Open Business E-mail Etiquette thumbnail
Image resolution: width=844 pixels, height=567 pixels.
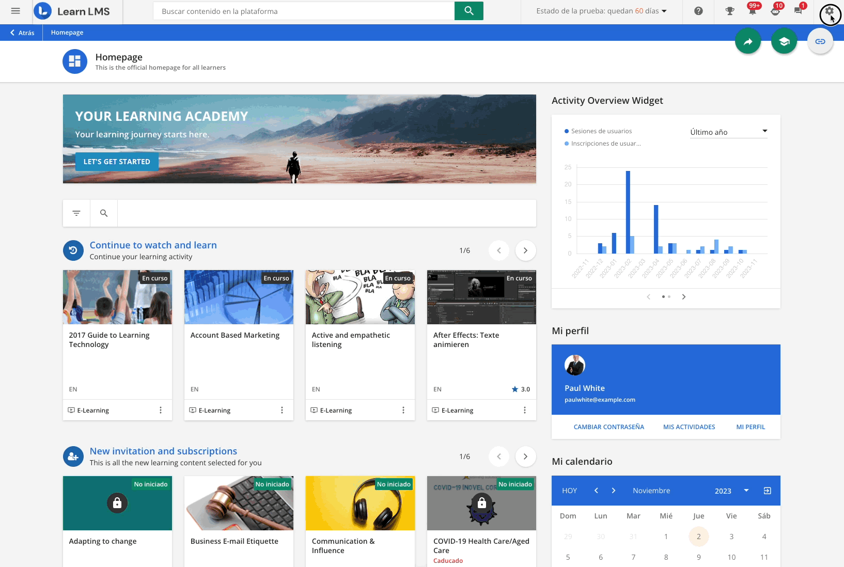pos(239,503)
